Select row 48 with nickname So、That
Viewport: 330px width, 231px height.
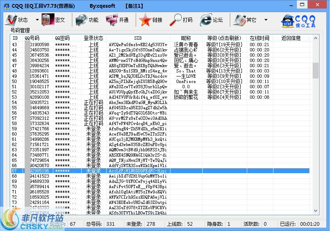click(160, 71)
